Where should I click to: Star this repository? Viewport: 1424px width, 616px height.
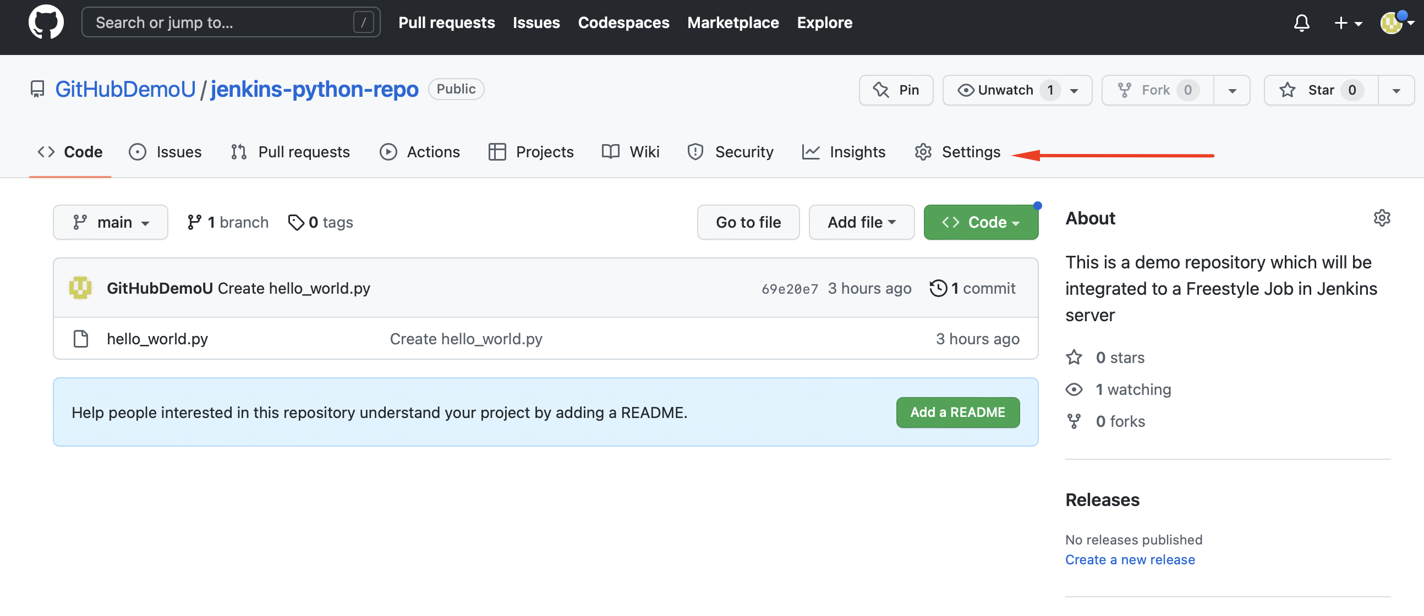click(1321, 90)
